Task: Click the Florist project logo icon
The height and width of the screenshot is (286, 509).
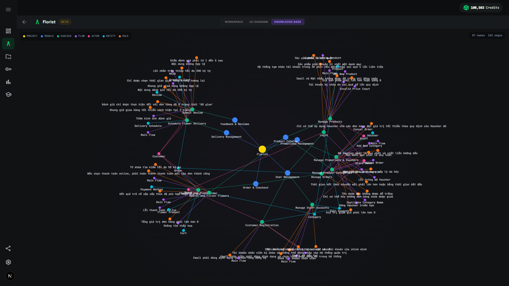Action: point(37,22)
